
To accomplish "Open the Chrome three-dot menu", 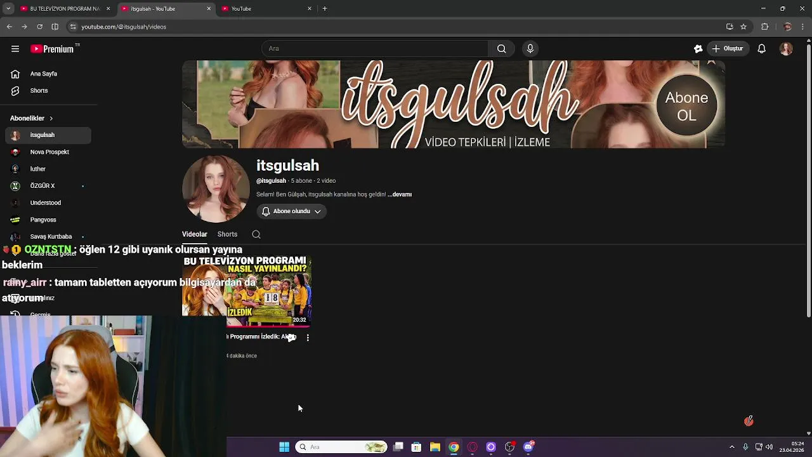I will coord(802,27).
